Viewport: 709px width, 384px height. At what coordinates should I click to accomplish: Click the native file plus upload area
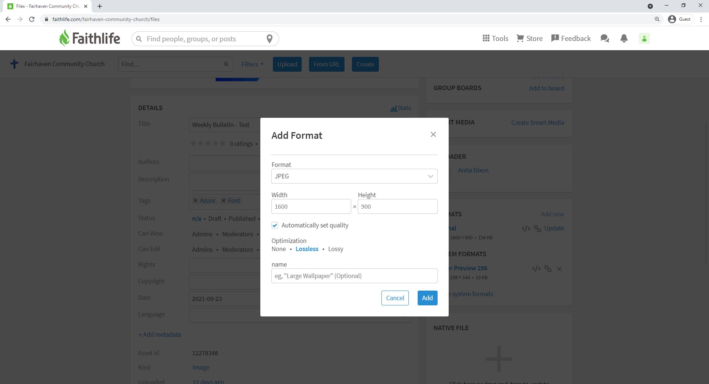(x=499, y=359)
